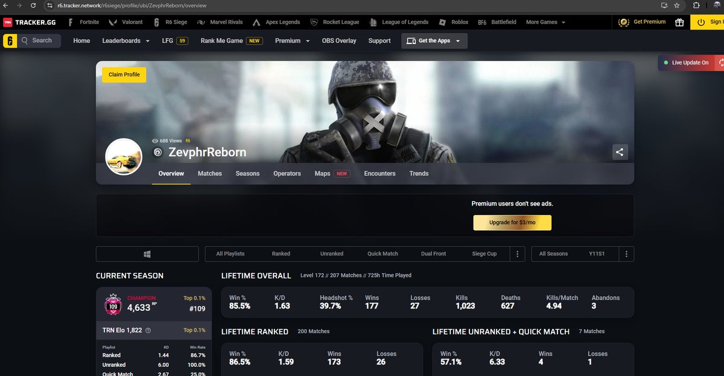Select Dual Front playlist filter
Viewport: 724px width, 376px height.
(x=433, y=254)
